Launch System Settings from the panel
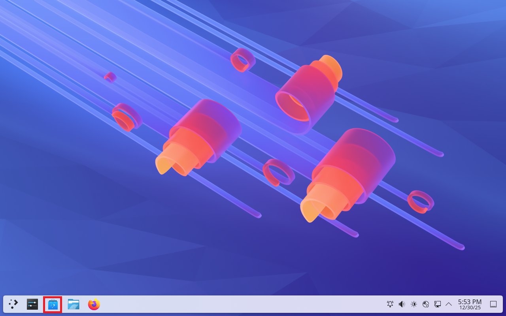 click(x=32, y=304)
